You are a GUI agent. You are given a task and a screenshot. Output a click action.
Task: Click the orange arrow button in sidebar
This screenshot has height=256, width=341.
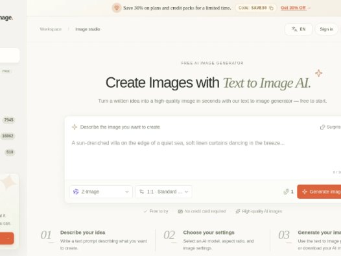(x=6, y=238)
